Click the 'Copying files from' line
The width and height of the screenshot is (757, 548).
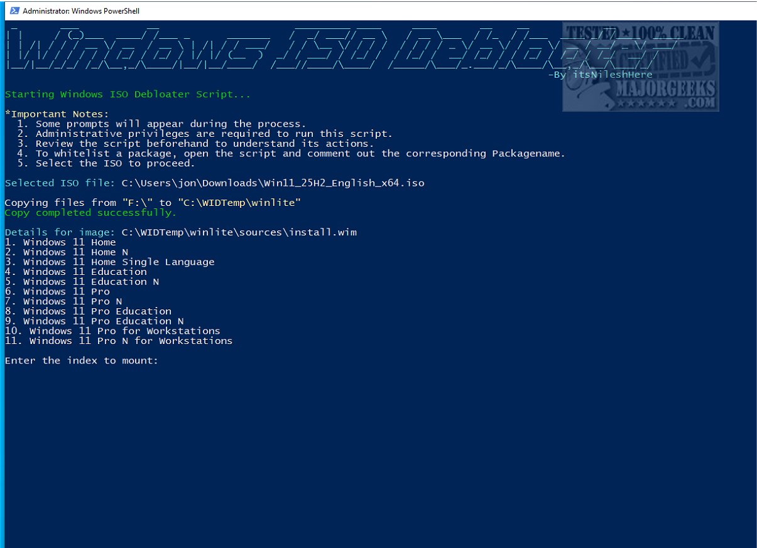(x=153, y=203)
